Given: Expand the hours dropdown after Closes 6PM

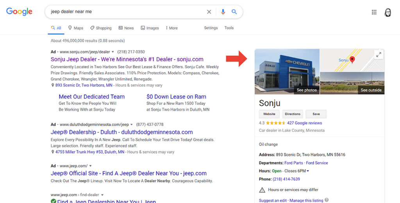Looking at the screenshot, I should (x=308, y=171).
